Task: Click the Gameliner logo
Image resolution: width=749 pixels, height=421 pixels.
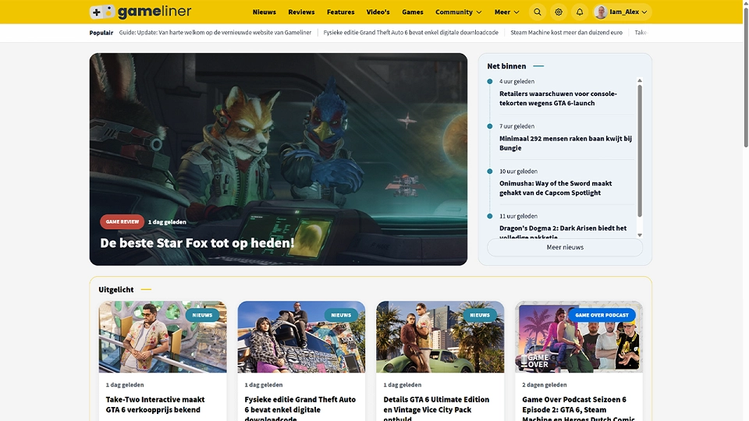Action: pyautogui.click(x=140, y=12)
